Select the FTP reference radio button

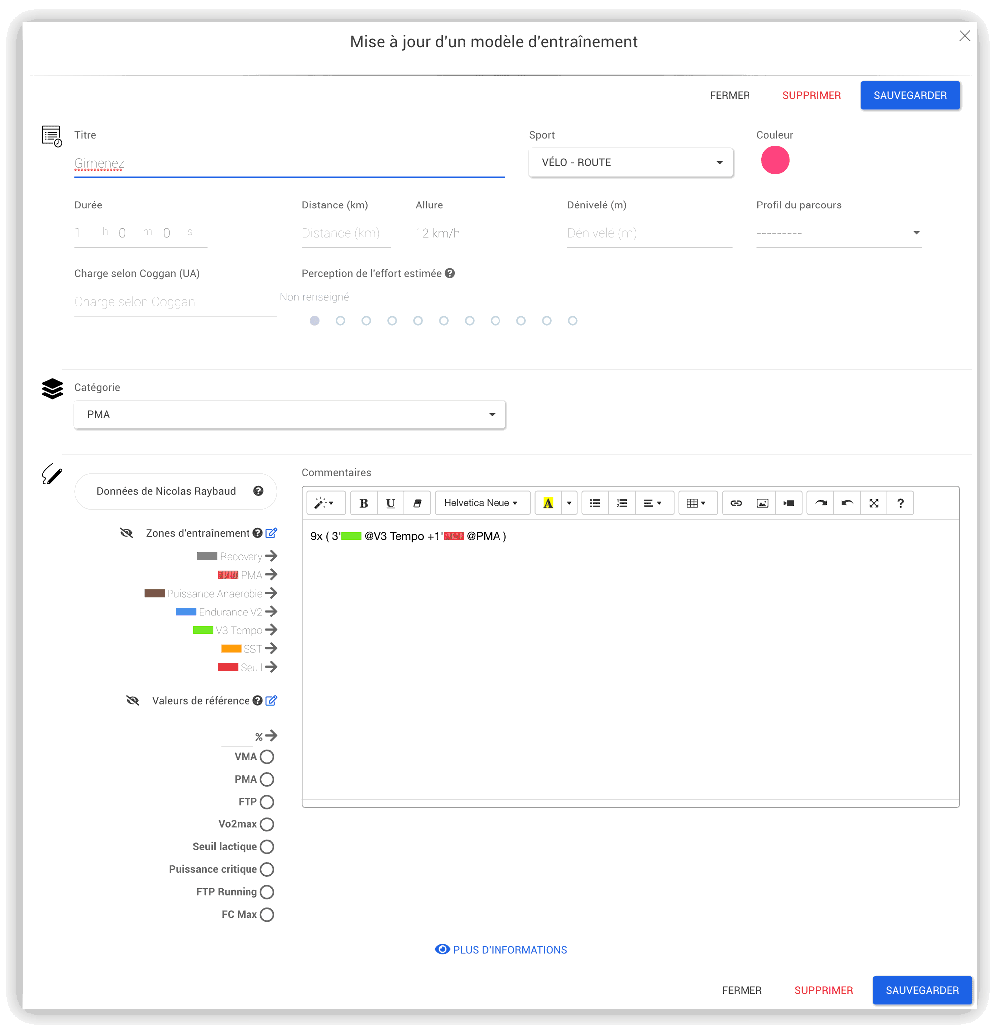pyautogui.click(x=267, y=801)
